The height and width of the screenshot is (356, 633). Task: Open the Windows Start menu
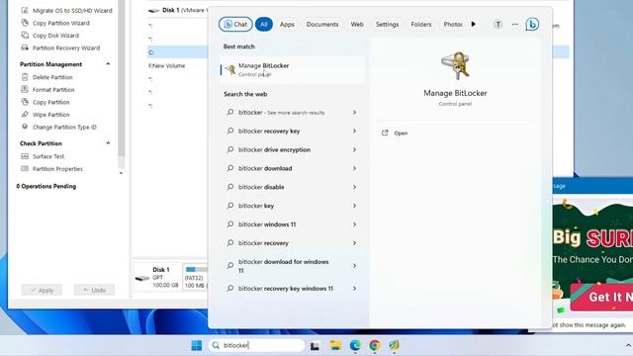tap(197, 345)
